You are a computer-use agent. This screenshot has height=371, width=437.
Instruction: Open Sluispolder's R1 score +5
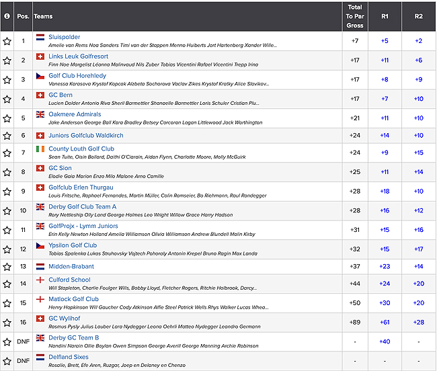(x=385, y=41)
